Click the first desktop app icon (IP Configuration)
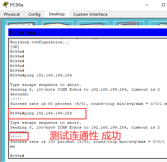This screenshot has width=167, height=162. 22,23
